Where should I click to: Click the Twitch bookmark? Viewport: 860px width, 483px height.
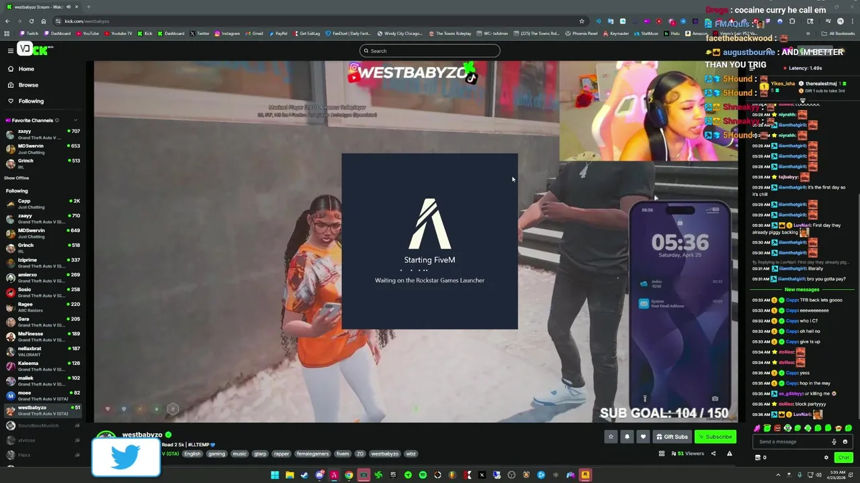(29, 34)
